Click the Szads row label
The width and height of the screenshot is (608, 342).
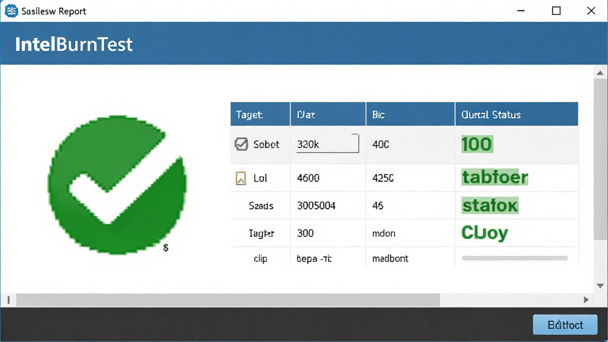[261, 205]
